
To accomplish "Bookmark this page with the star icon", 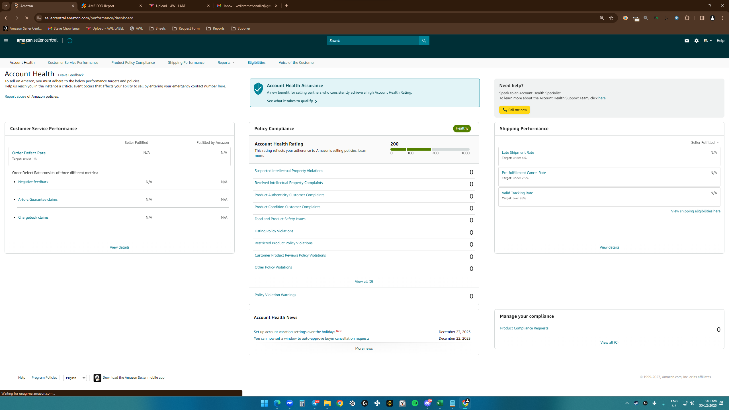I will 611,18.
